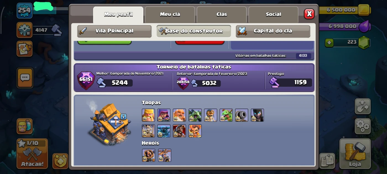This screenshot has width=387, height=174.
Task: Open the Social tab
Action: (x=273, y=14)
